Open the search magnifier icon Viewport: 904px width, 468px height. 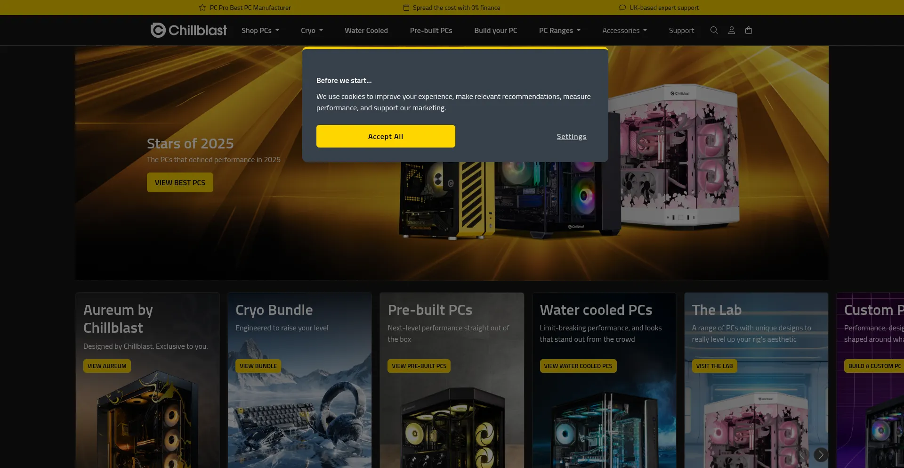pyautogui.click(x=714, y=30)
